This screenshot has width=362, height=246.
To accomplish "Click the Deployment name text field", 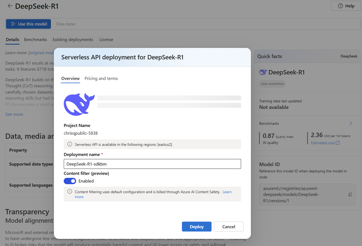I will coord(152,164).
